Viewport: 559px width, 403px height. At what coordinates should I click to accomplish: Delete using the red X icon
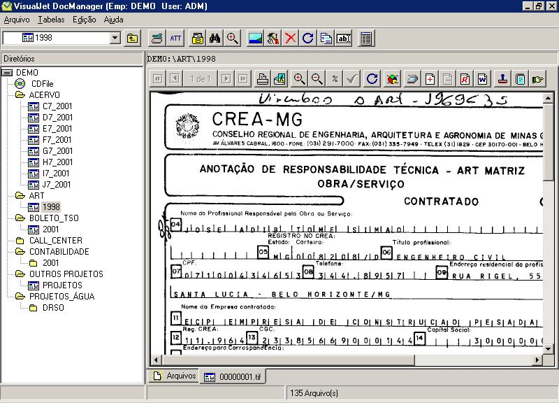pos(290,38)
